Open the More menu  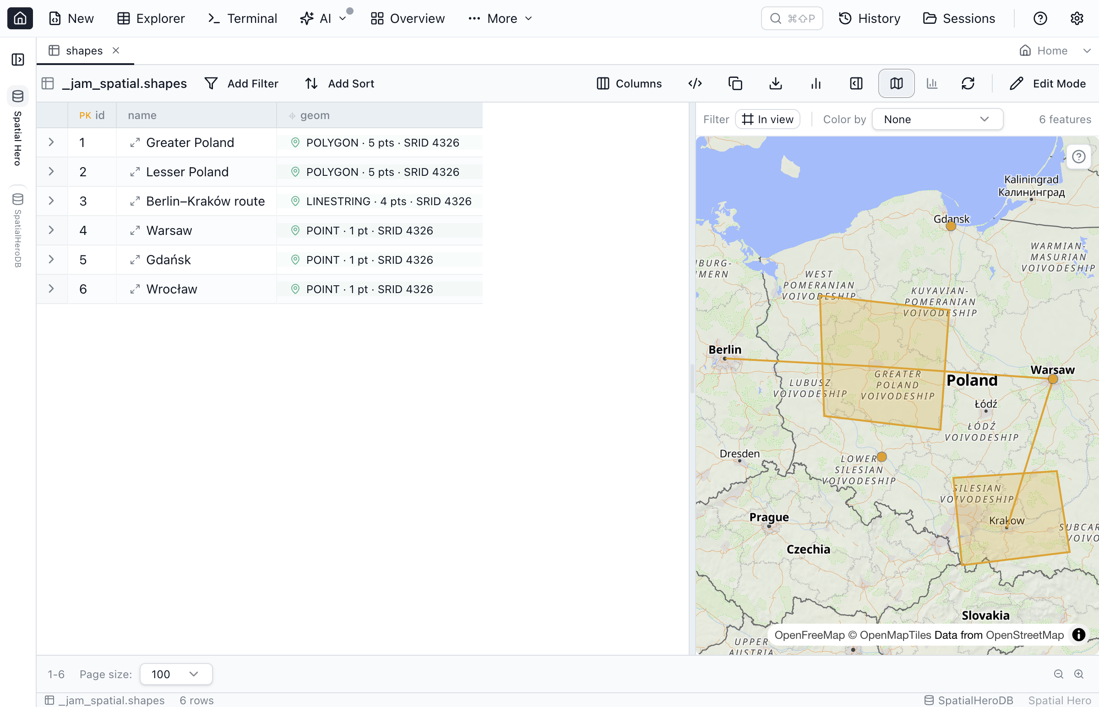[x=500, y=18]
